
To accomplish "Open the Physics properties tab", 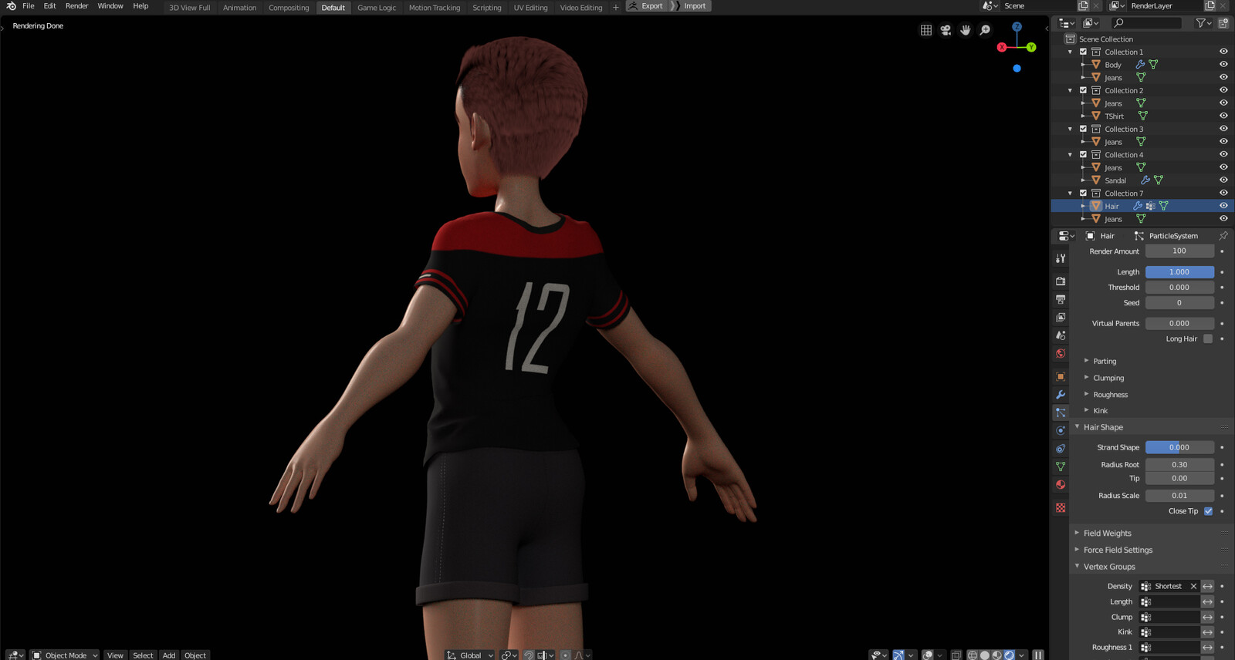I will point(1061,431).
